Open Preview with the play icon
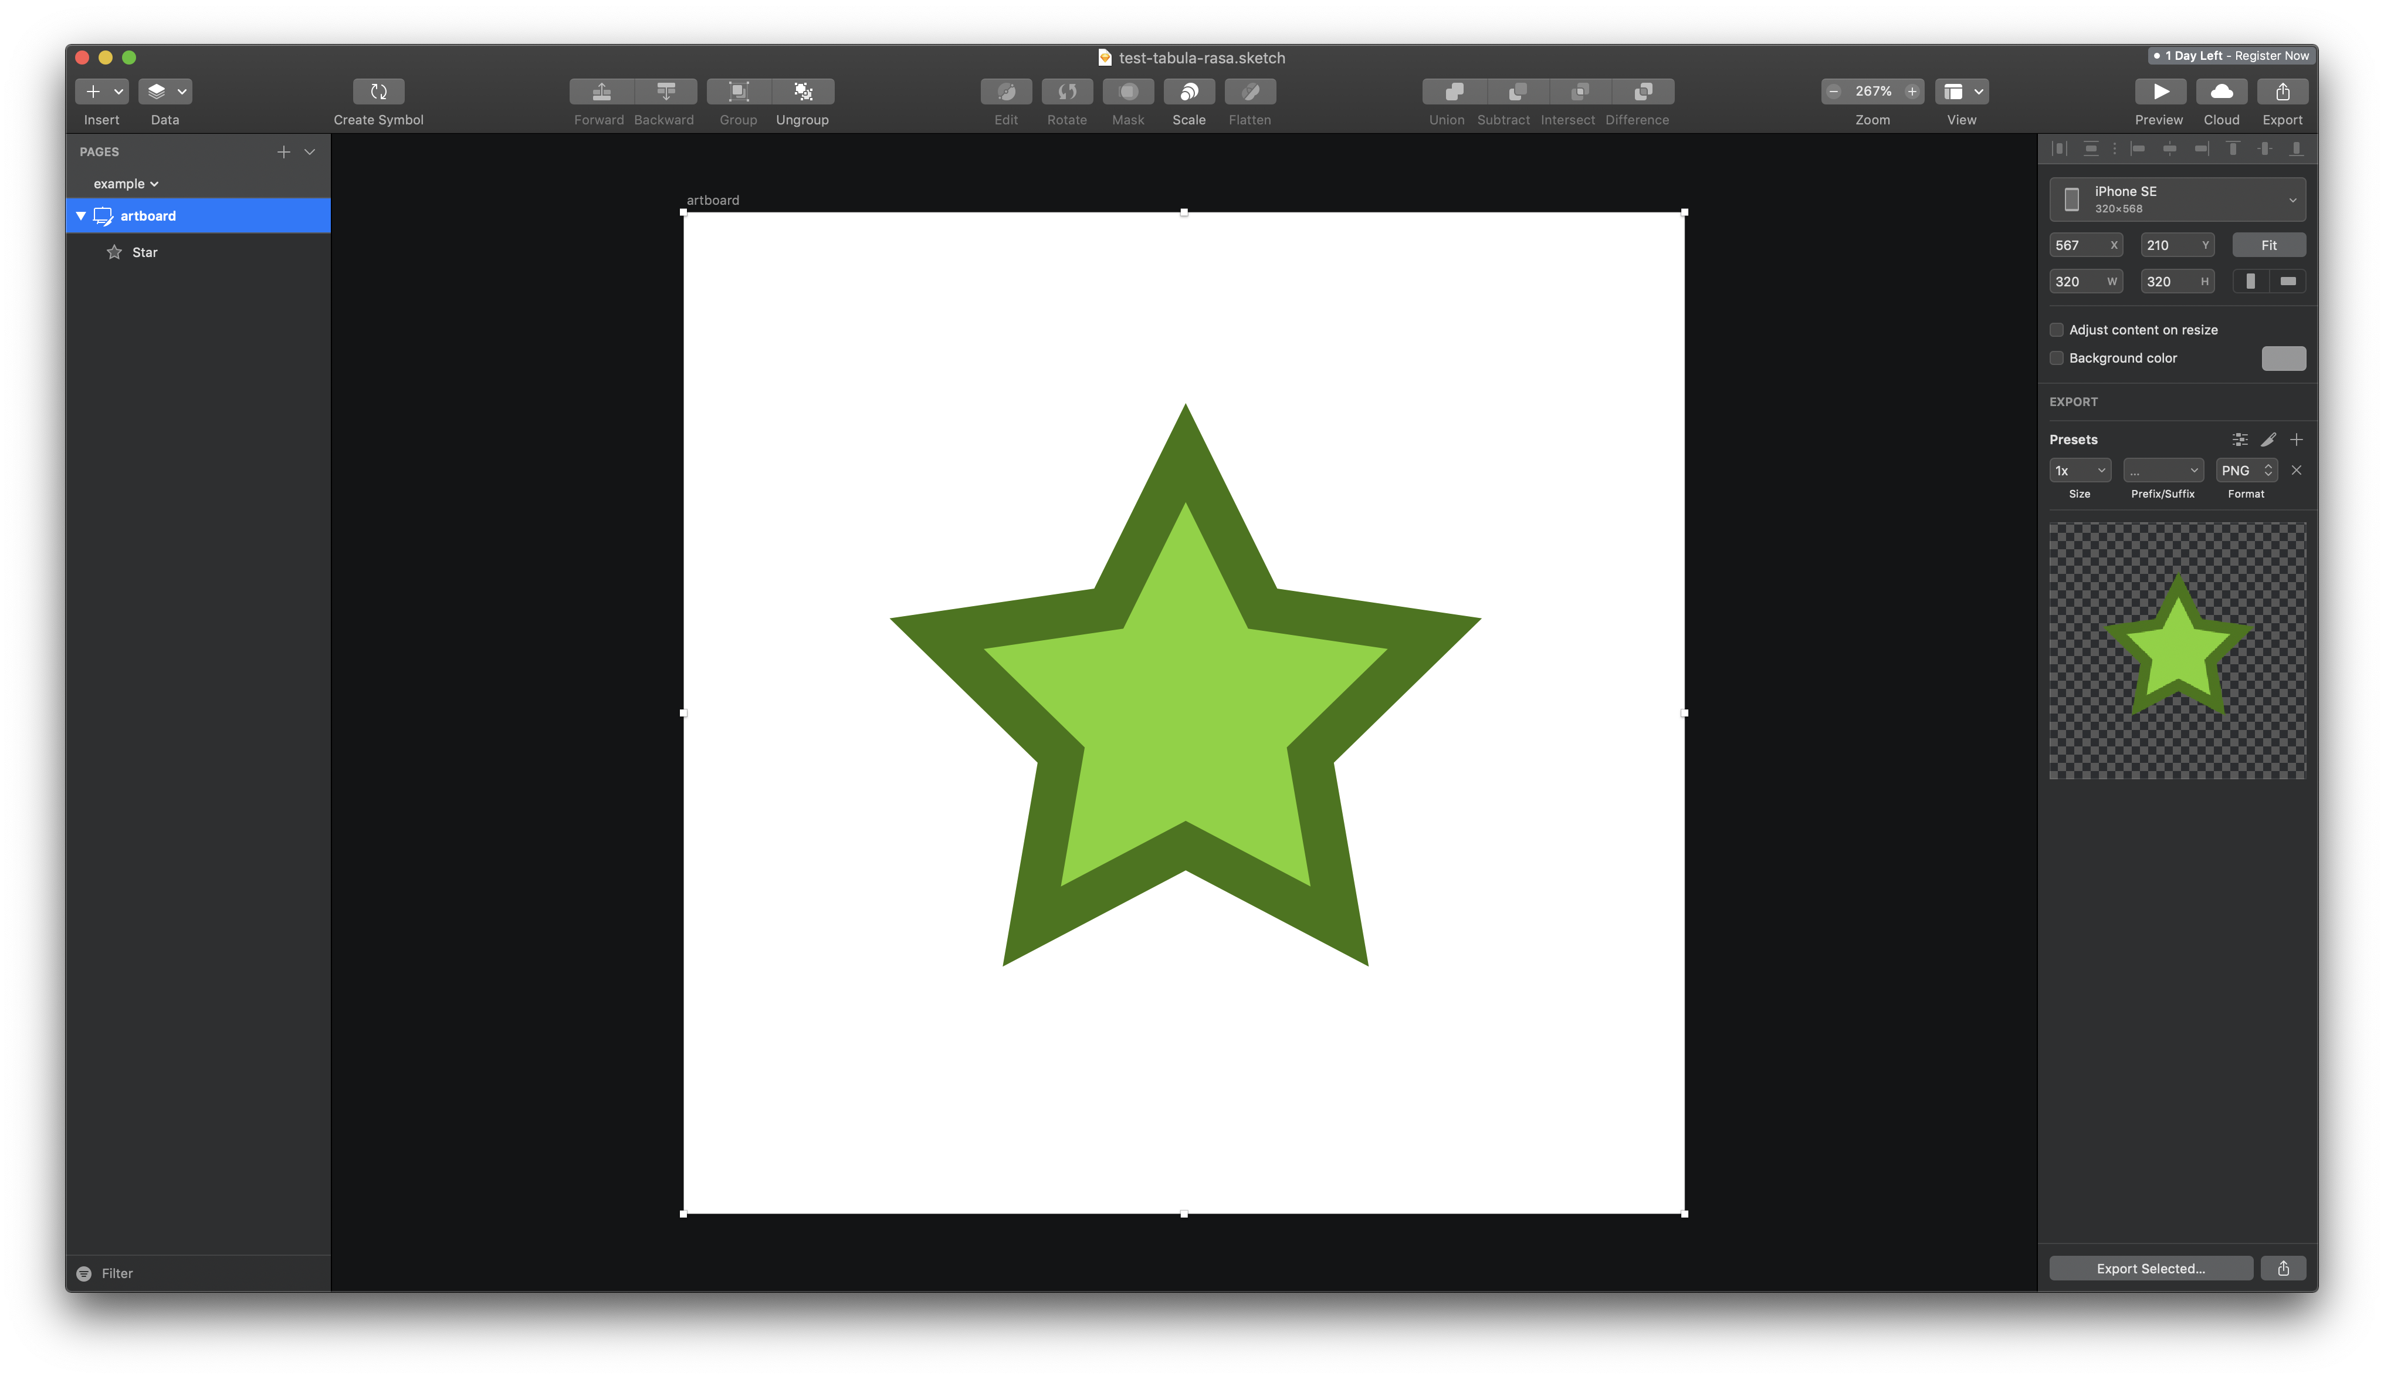This screenshot has width=2384, height=1379. (x=2160, y=92)
